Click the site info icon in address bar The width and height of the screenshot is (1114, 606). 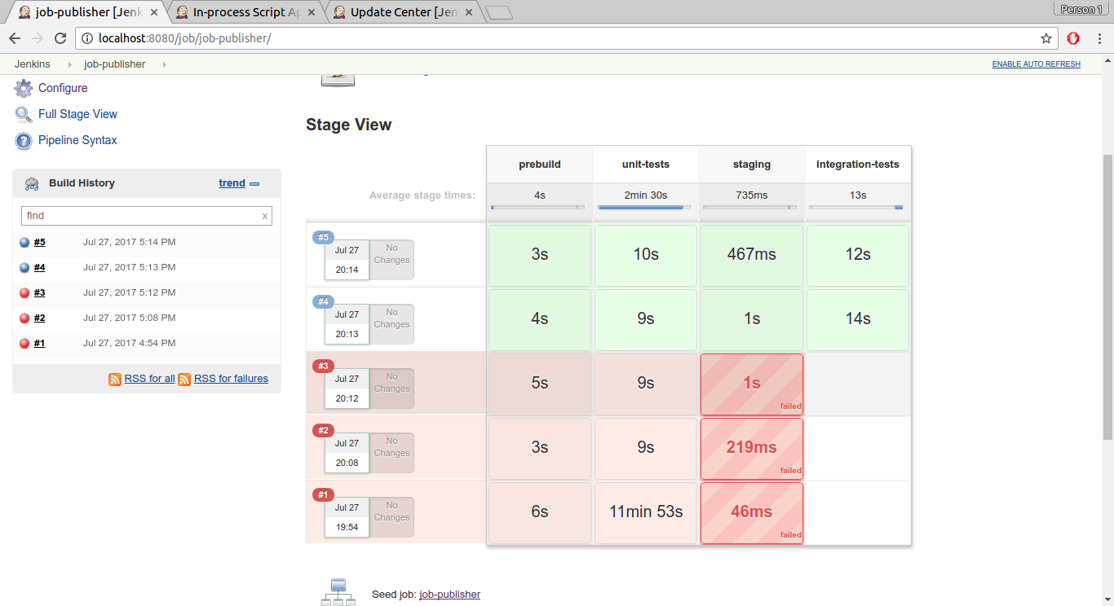click(x=87, y=38)
